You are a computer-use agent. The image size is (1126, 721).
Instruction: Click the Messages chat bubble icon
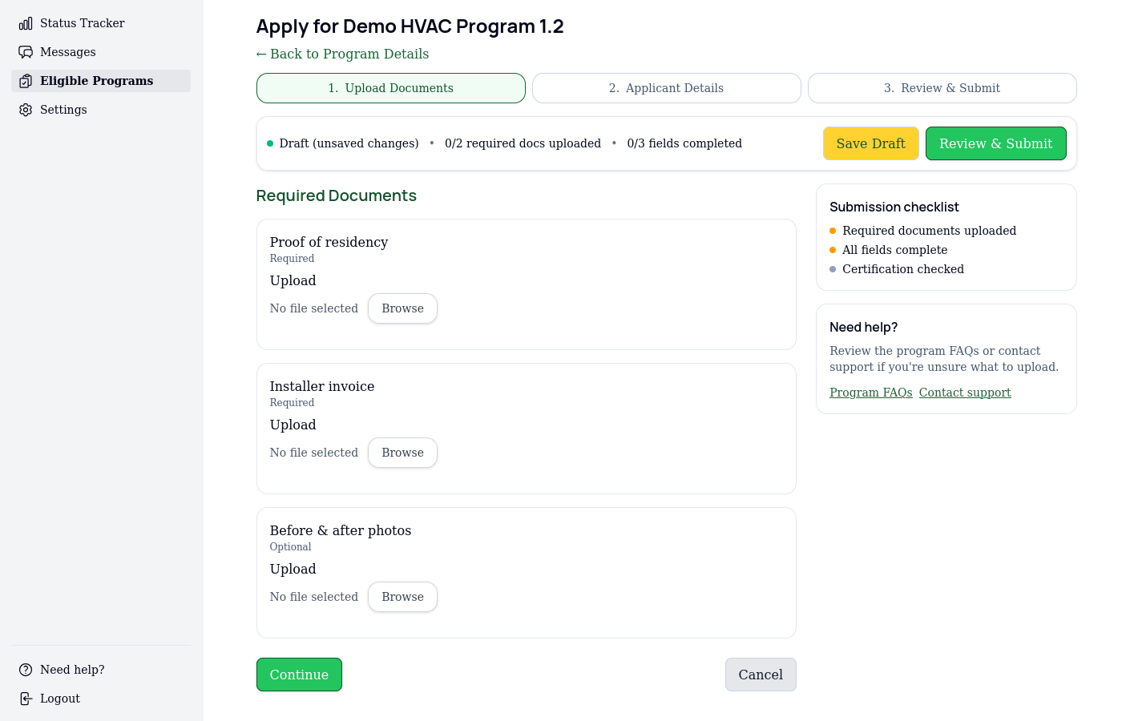coord(26,52)
